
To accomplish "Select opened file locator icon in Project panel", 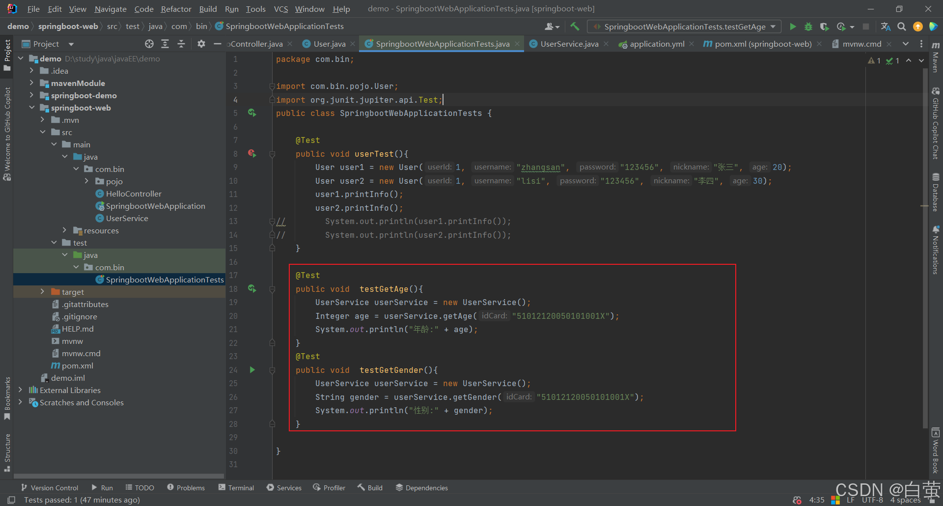I will click(x=149, y=44).
